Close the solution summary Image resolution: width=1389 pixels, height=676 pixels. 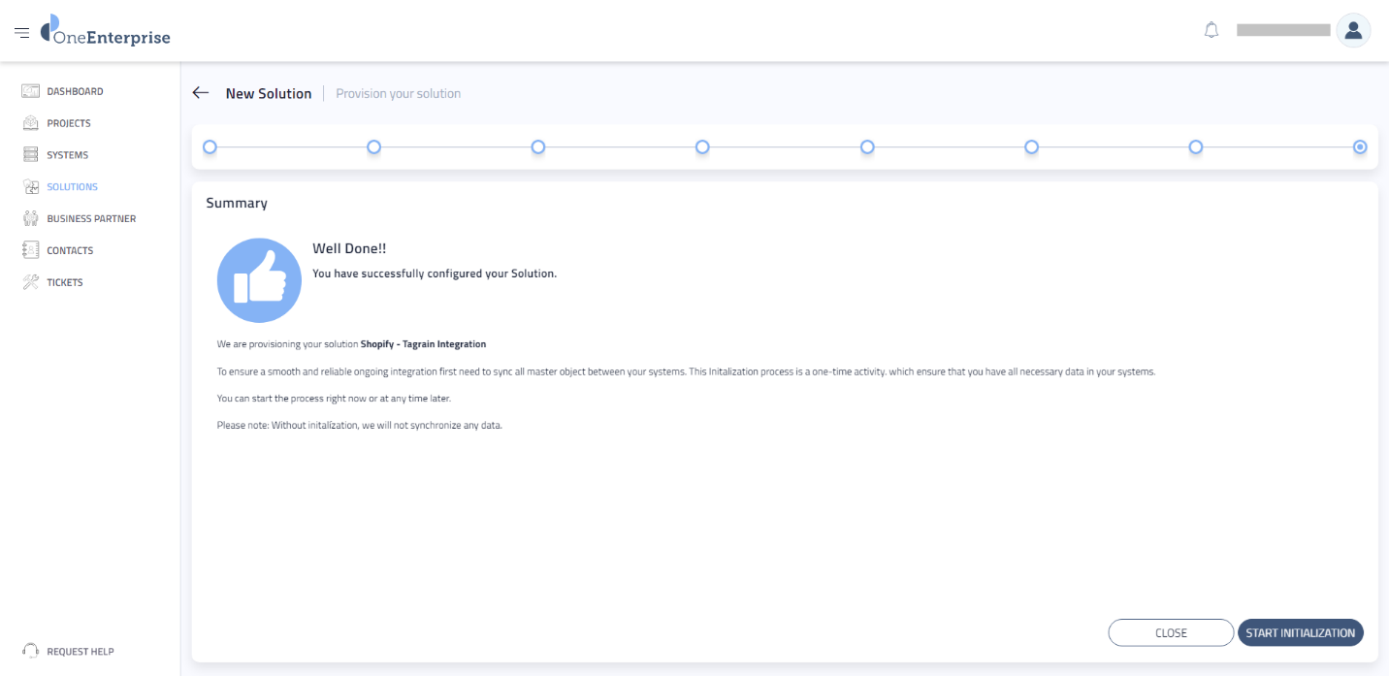pyautogui.click(x=1171, y=632)
